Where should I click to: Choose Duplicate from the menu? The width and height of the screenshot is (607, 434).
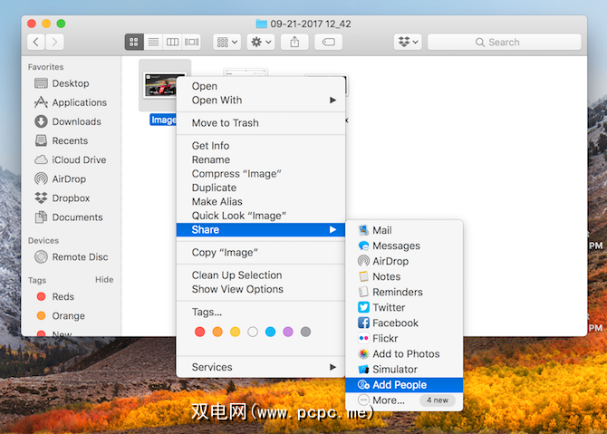261,188
